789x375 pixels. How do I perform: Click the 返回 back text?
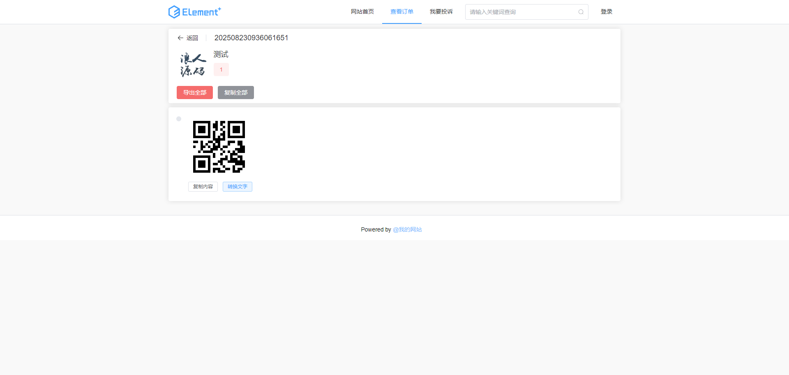coord(192,38)
